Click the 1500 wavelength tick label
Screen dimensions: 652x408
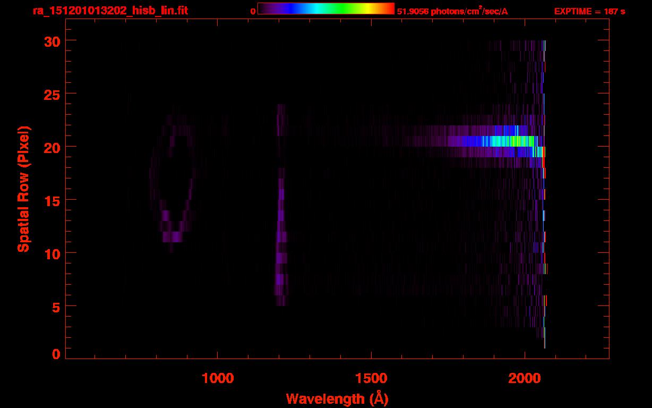pyautogui.click(x=371, y=378)
